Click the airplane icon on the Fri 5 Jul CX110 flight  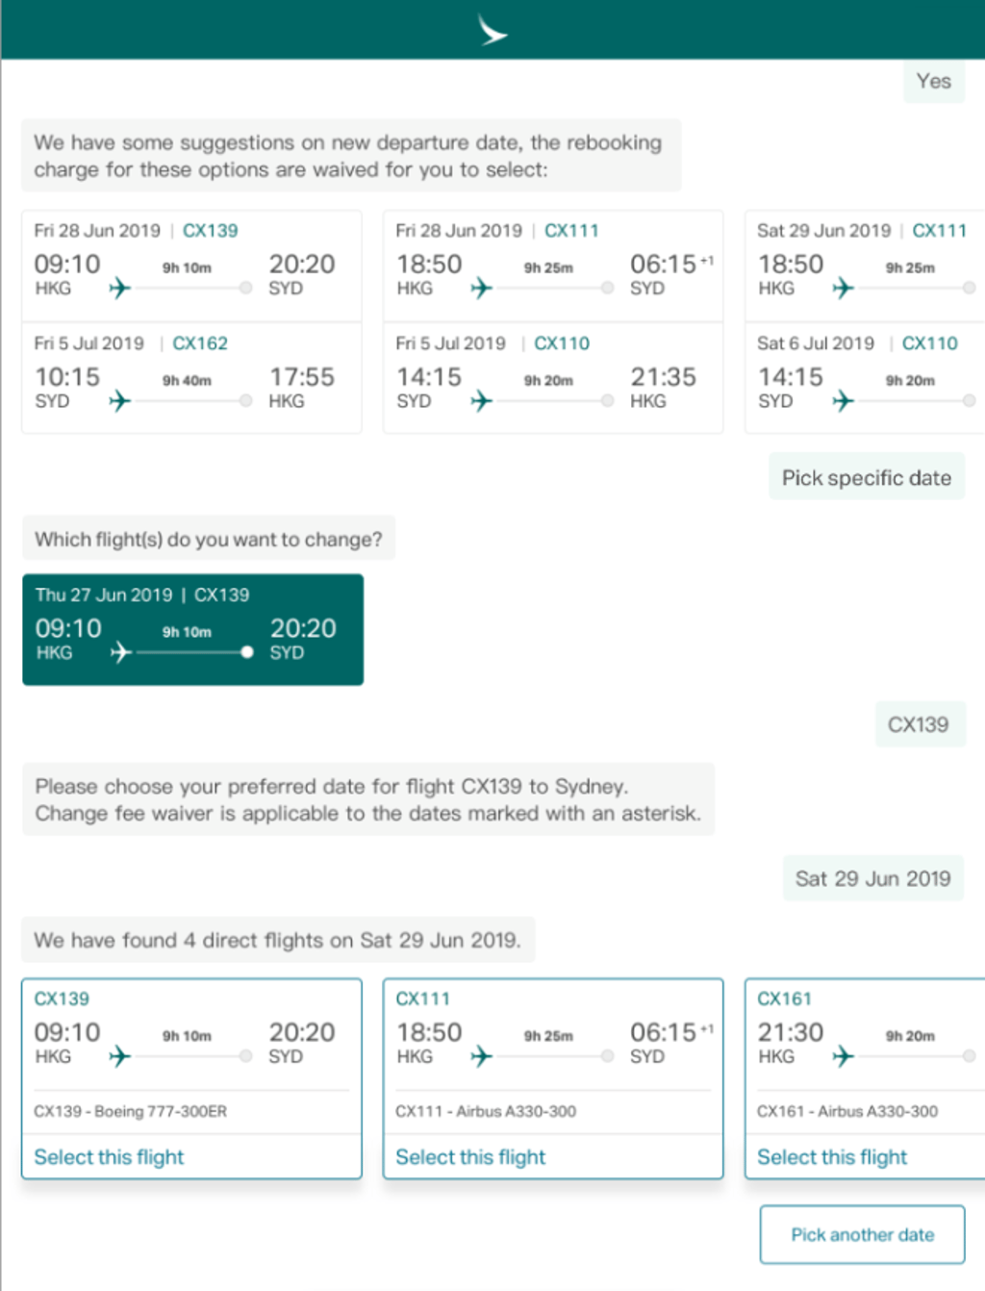point(482,401)
